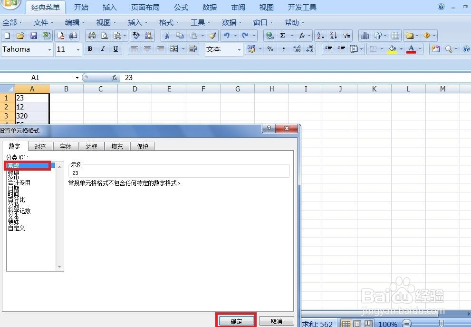
Task: Apply bold formatting with the B icon
Action: click(90, 49)
